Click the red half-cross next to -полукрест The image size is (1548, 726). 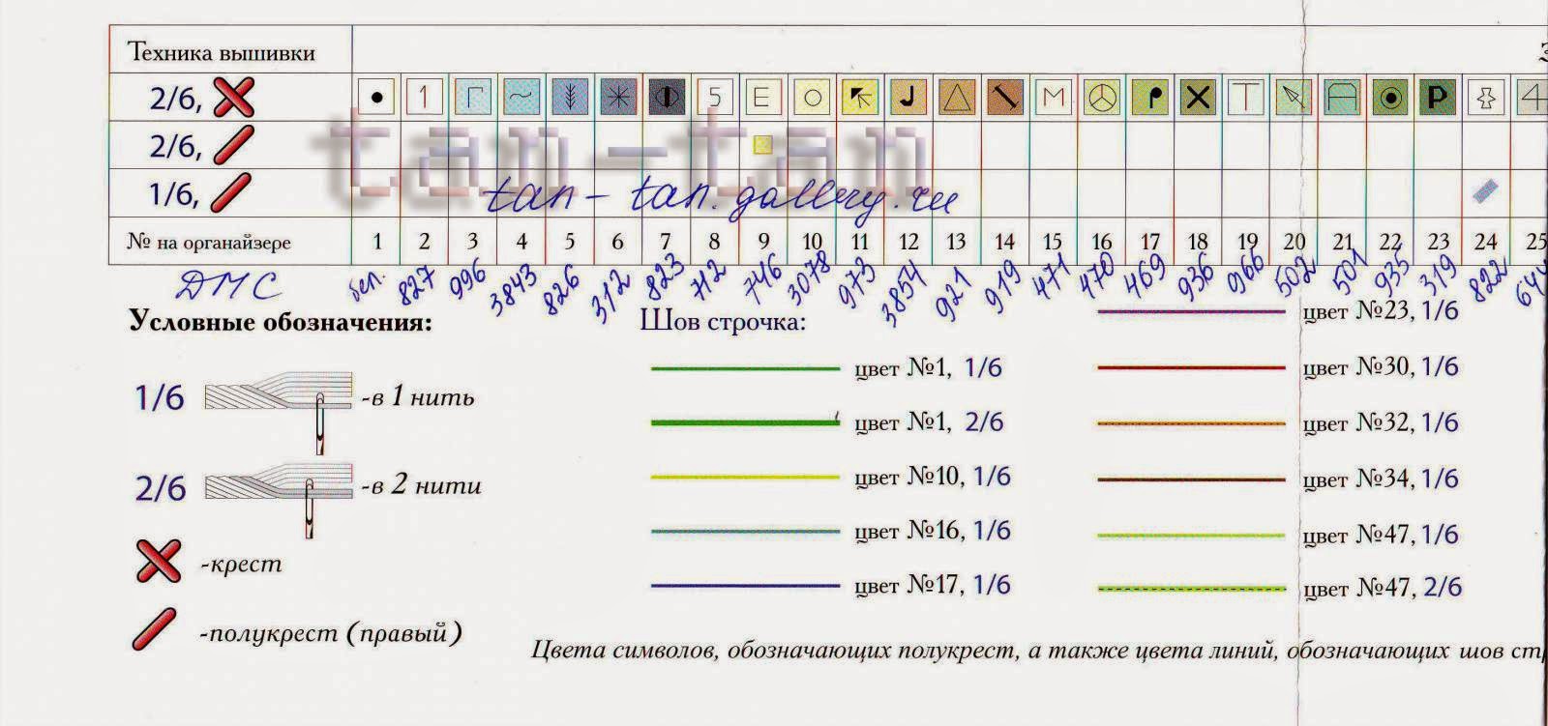pos(155,629)
